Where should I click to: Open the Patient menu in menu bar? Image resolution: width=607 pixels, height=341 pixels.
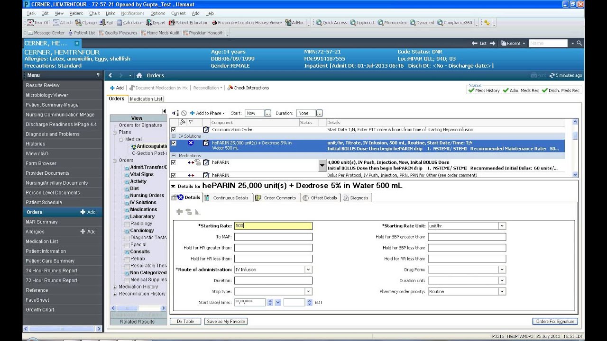tap(76, 13)
